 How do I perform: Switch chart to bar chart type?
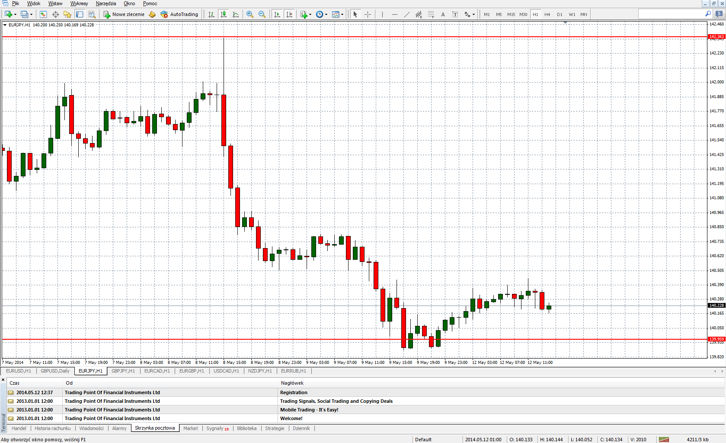click(211, 14)
